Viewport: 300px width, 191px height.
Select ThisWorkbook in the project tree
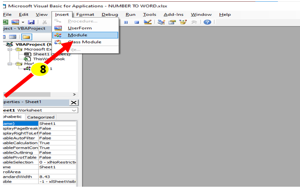[x=49, y=59]
